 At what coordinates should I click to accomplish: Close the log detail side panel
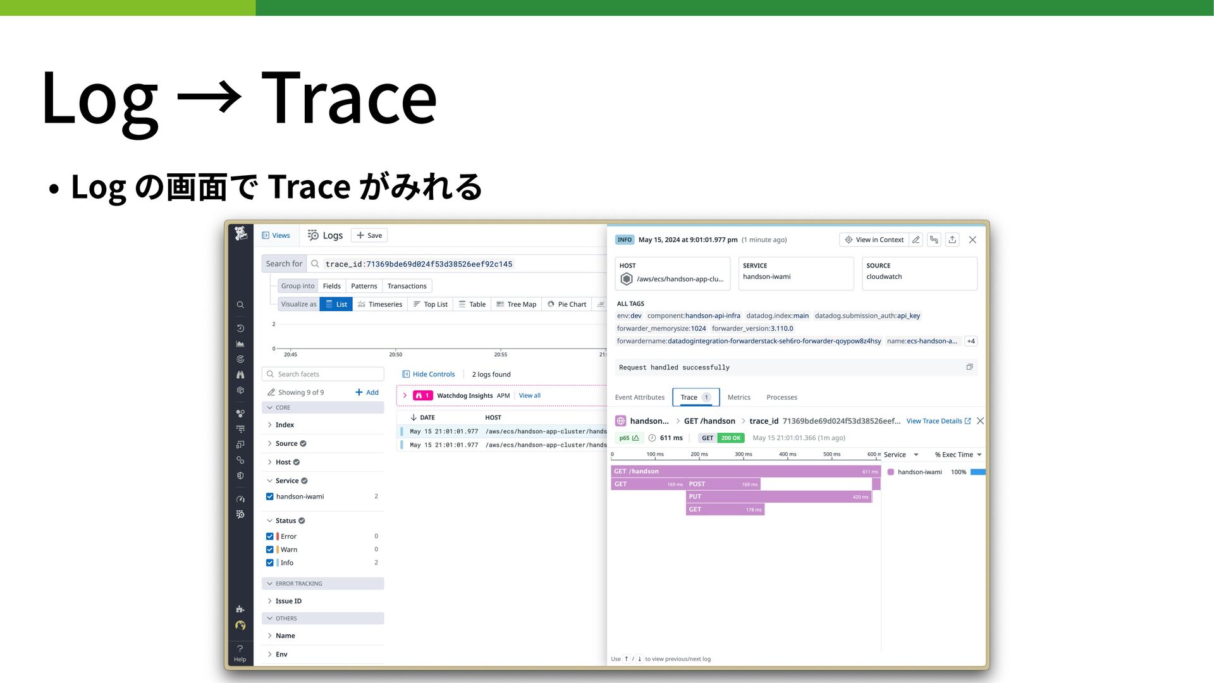click(x=972, y=240)
